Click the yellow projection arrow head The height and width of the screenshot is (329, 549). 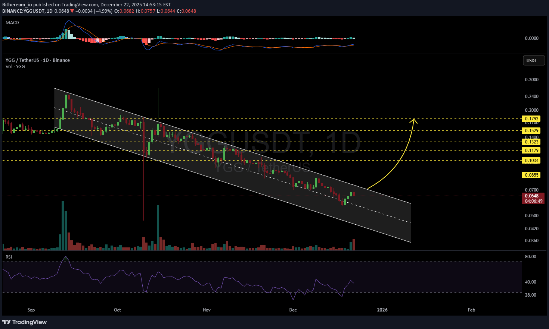click(414, 120)
